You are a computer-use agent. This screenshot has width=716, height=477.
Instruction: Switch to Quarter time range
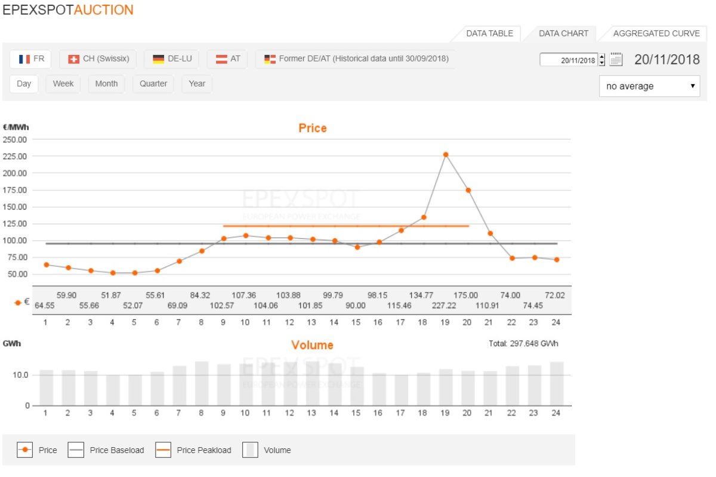tap(153, 84)
